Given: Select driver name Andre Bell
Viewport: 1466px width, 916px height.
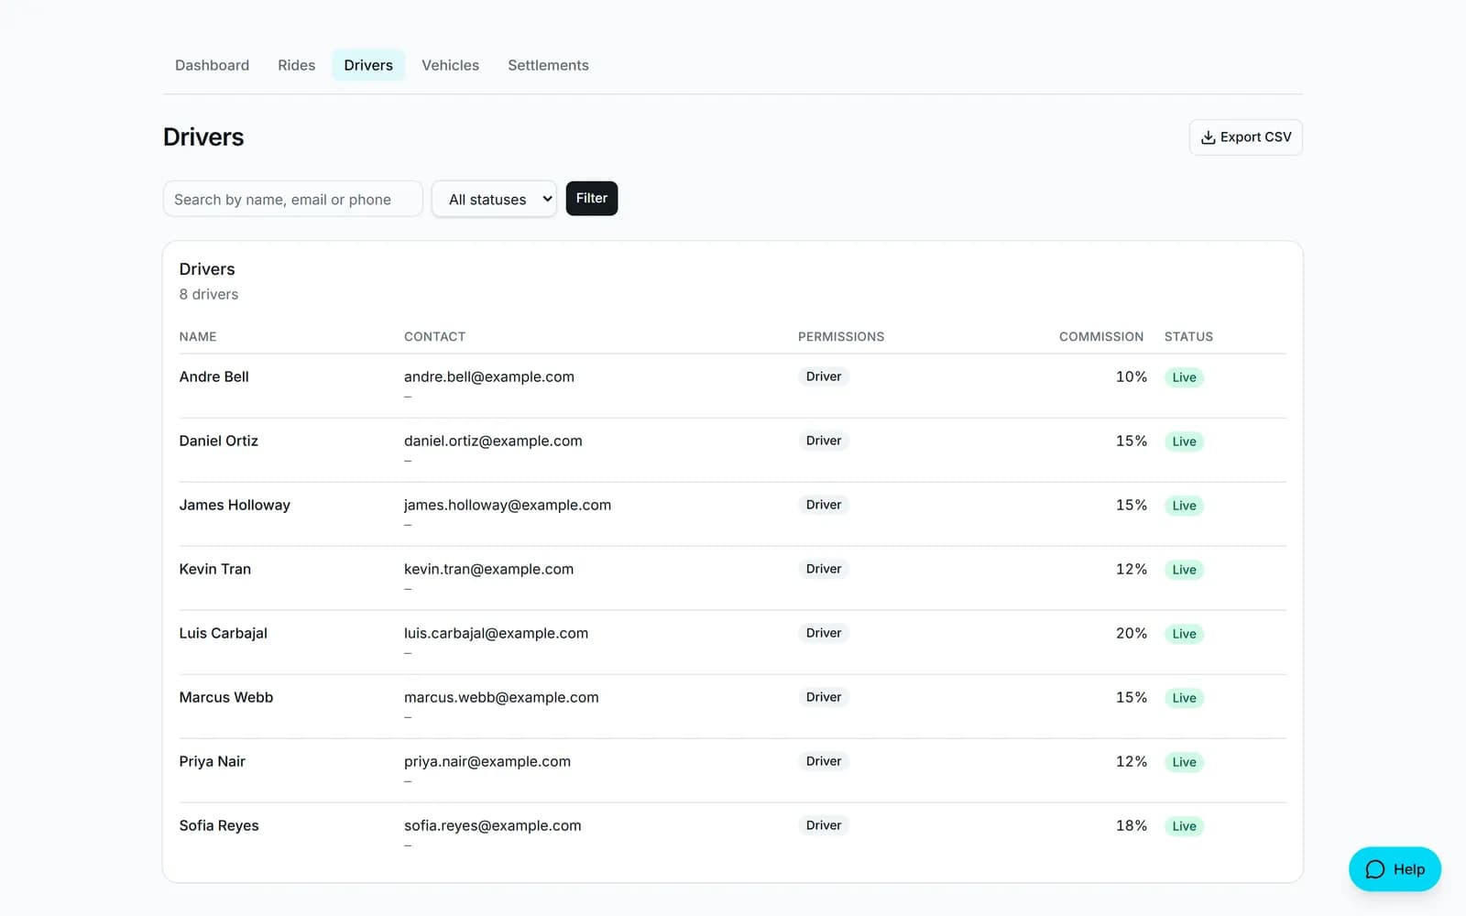Looking at the screenshot, I should tap(213, 376).
